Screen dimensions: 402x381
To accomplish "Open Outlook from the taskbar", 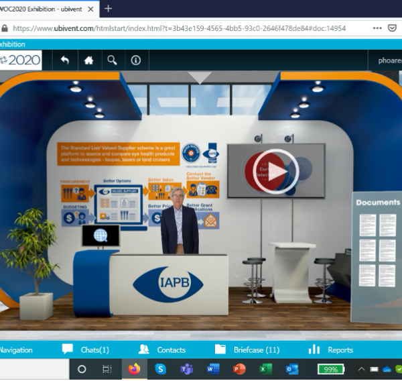I will pyautogui.click(x=292, y=369).
